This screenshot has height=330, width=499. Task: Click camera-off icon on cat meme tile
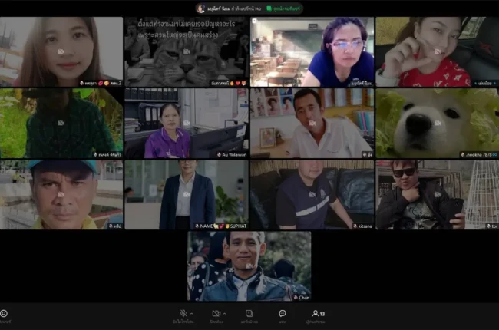pos(187,51)
